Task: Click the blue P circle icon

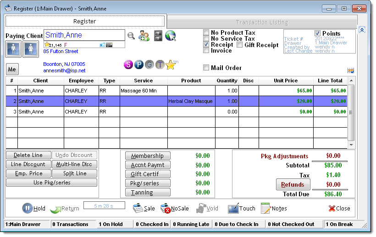Action: [139, 65]
